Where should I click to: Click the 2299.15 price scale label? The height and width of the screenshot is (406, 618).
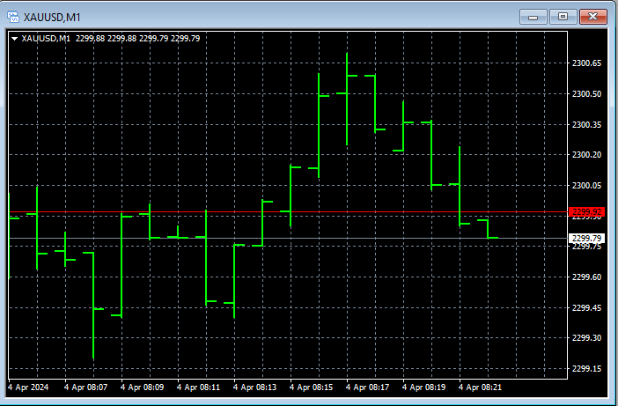coord(586,369)
